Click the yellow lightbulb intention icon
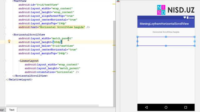Image resolution: width=200 pixels, height=112 pixels. [9, 41]
